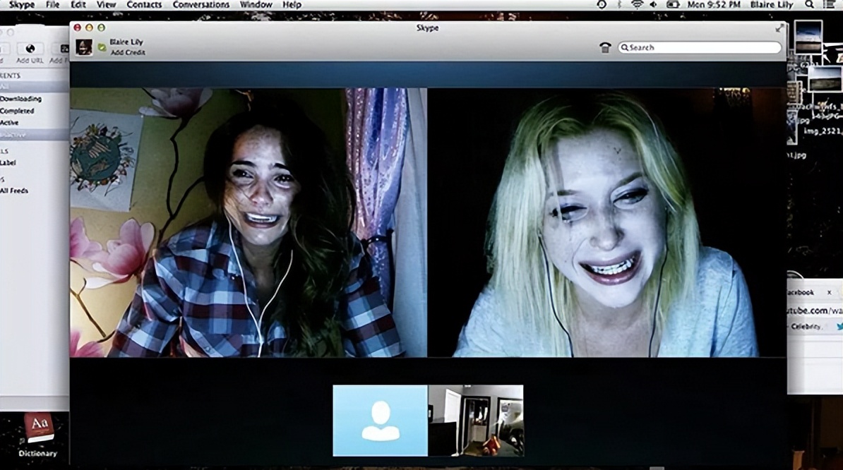Zoom the Skype window with green button

tap(101, 28)
